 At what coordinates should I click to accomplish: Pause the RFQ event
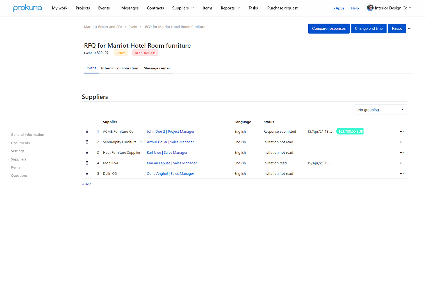pyautogui.click(x=397, y=29)
